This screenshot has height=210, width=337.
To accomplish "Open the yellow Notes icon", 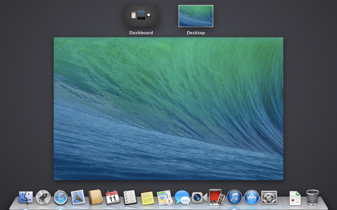I will pos(147,197).
